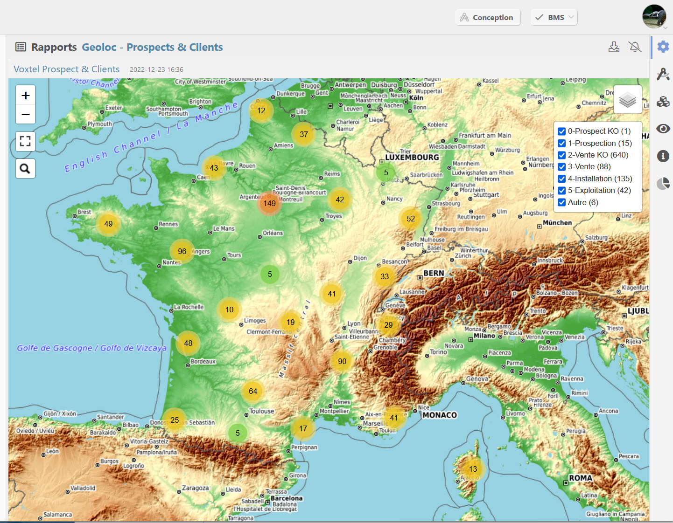Open the pie chart icon in sidebar
This screenshot has width=673, height=523.
click(663, 184)
